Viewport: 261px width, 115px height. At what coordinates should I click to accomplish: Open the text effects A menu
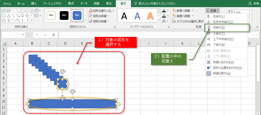(x=165, y=21)
